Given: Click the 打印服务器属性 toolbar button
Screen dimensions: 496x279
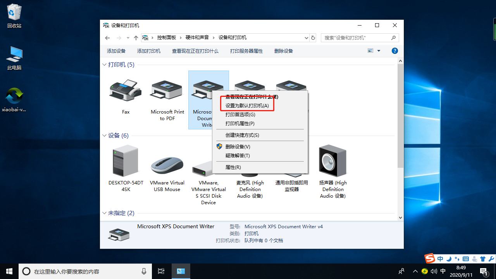Looking at the screenshot, I should point(246,51).
